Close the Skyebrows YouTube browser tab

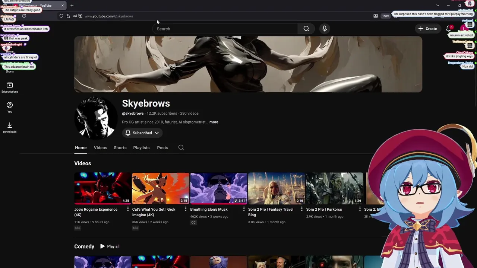coord(62,6)
